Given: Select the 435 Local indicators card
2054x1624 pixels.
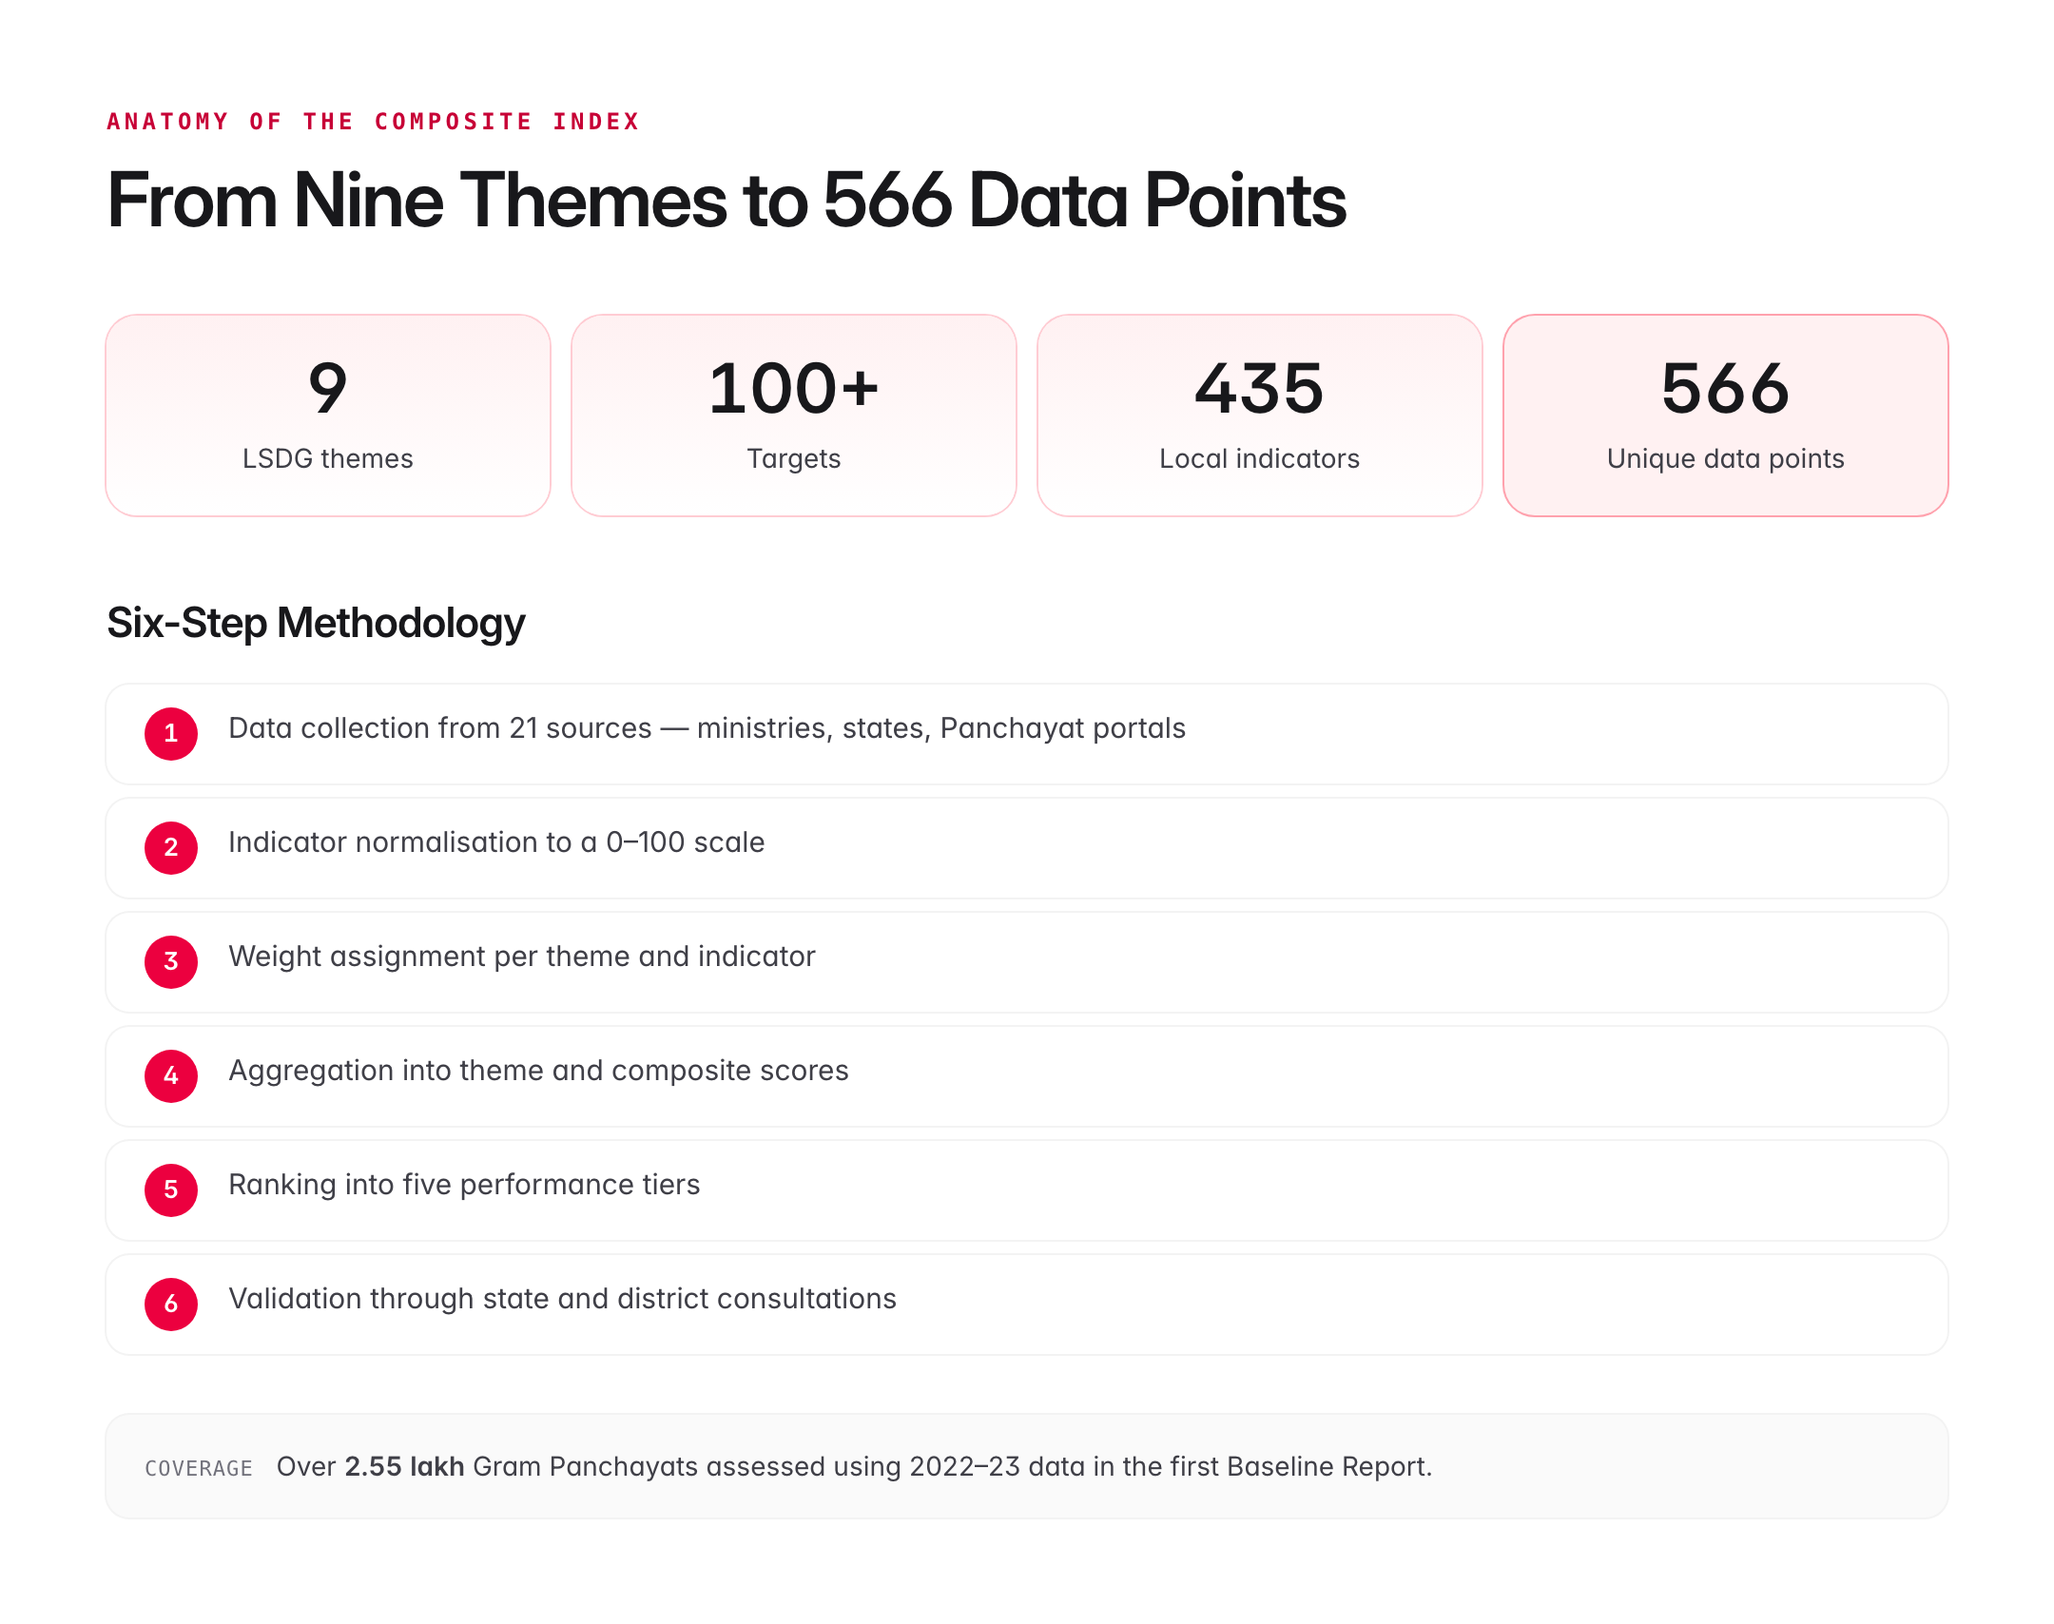Looking at the screenshot, I should click(x=1260, y=416).
